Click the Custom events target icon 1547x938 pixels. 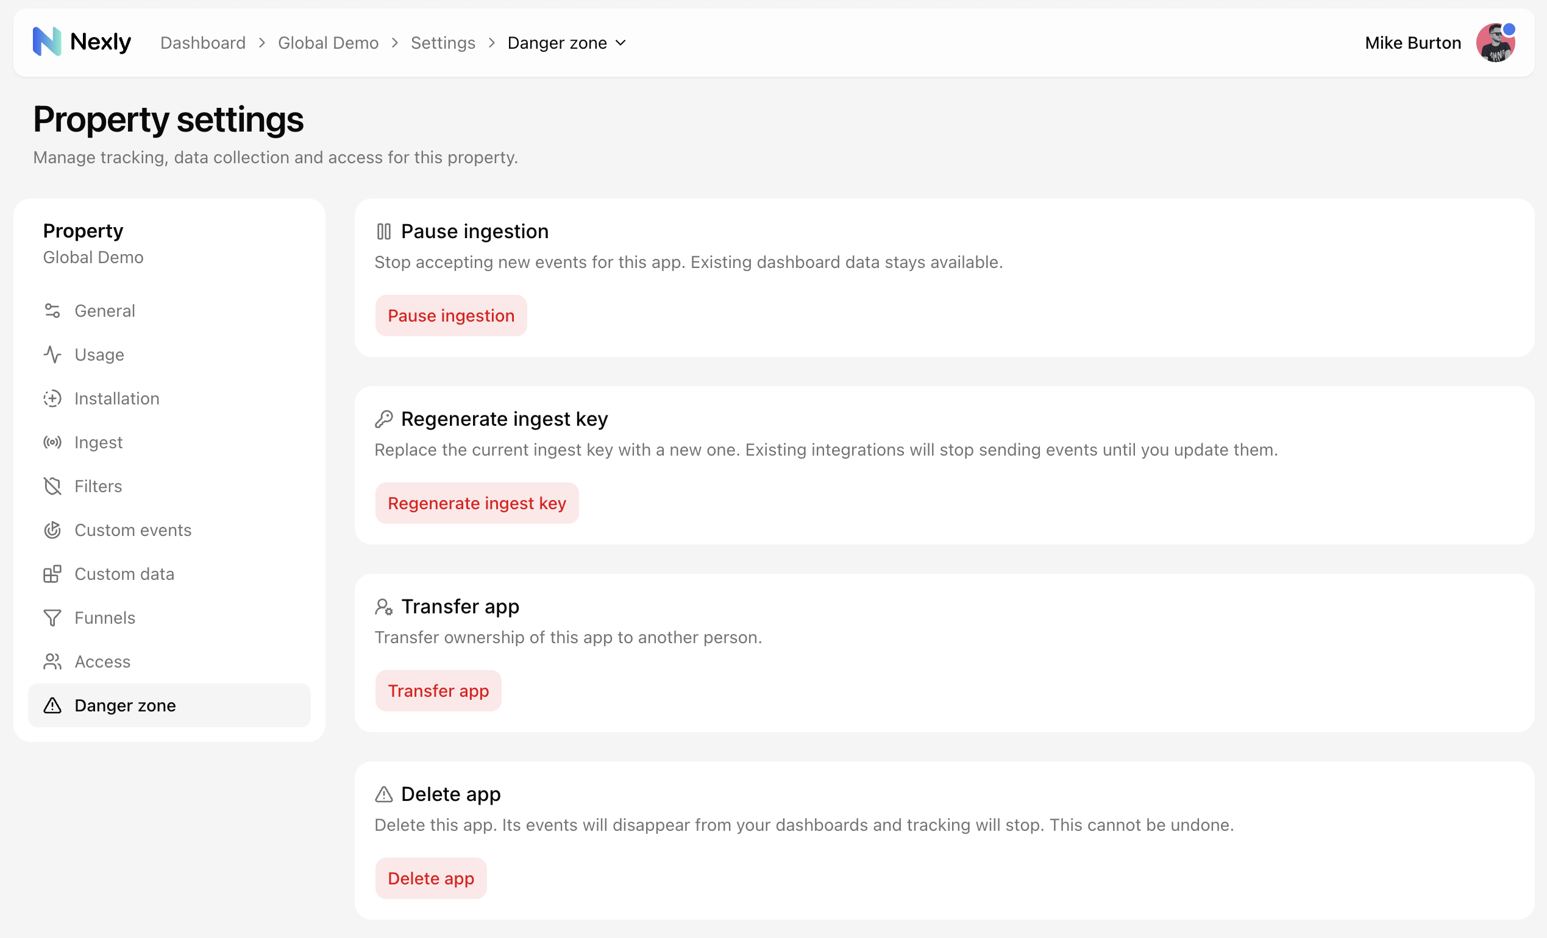pos(52,530)
